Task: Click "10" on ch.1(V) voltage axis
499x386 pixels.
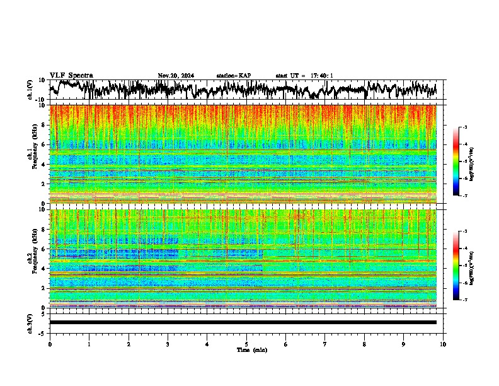Action: pyautogui.click(x=42, y=80)
